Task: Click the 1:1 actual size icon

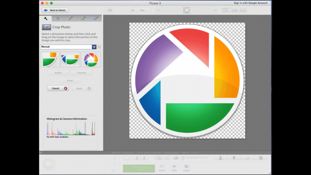Action: coord(167,158)
